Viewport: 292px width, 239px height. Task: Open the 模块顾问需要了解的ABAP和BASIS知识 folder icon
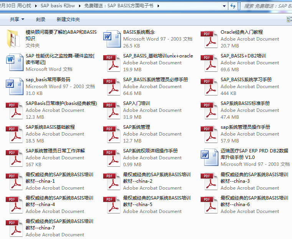(13, 39)
